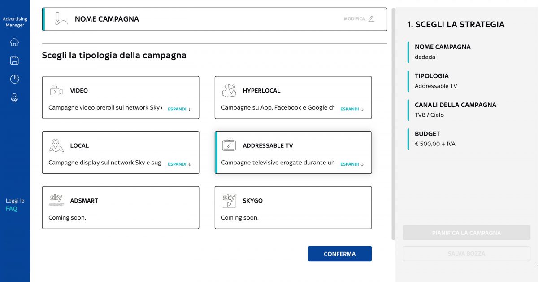Click '1. SCEGLI LA STRATEGIA' heading

pyautogui.click(x=456, y=25)
